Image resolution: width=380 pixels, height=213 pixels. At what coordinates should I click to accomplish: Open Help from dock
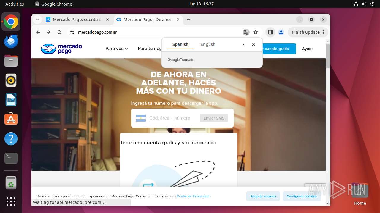11,139
